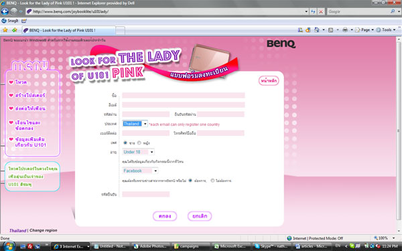Switch to Untitled - Notepad taskbar button

[x=111, y=246]
